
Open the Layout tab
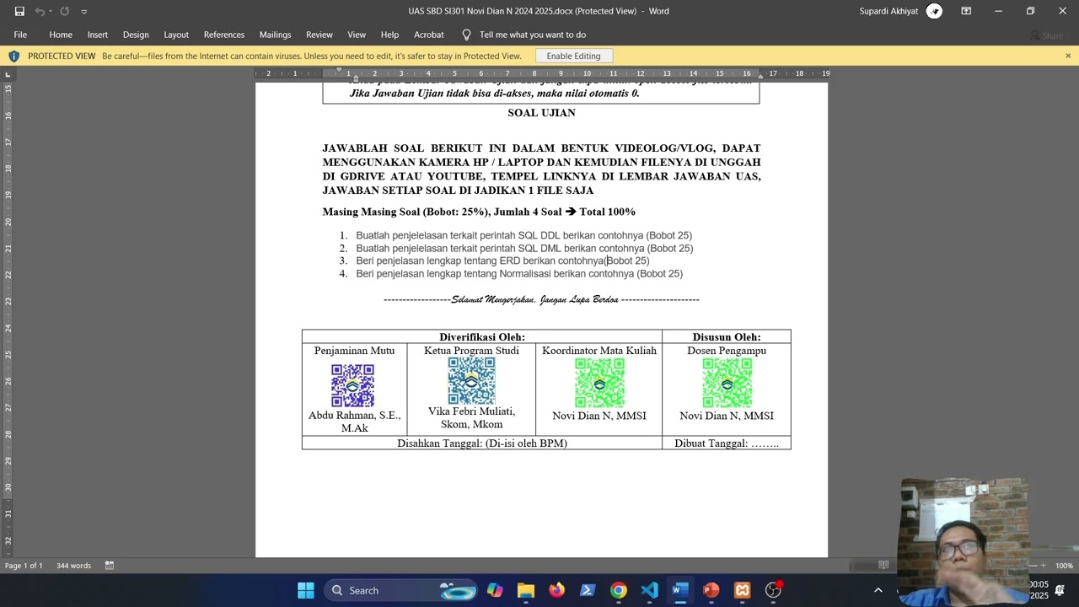(176, 35)
